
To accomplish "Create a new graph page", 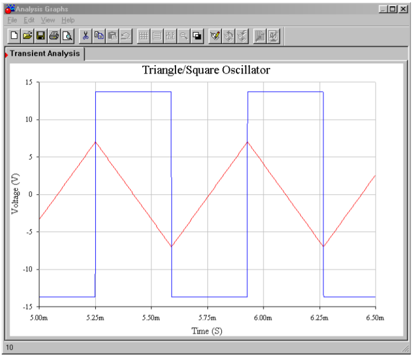I will 15,36.
